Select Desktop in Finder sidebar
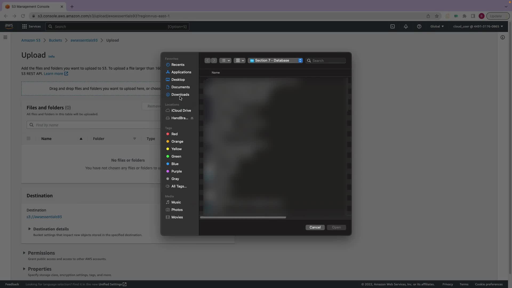The image size is (512, 288). tap(178, 79)
